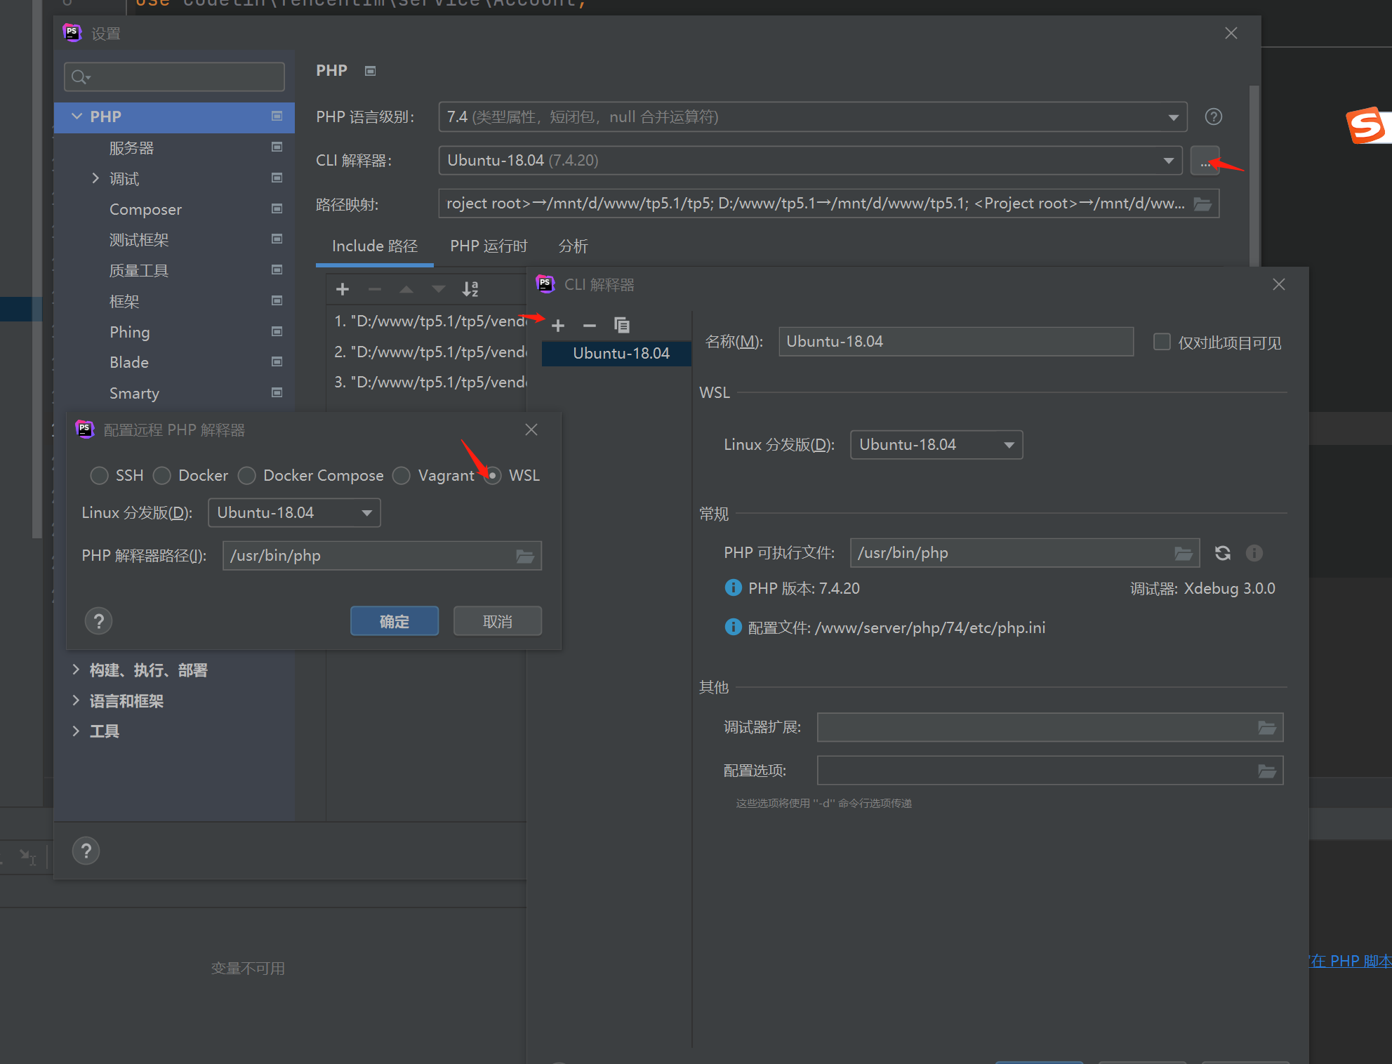This screenshot has height=1064, width=1392.
Task: Select the WSL radio option
Action: click(x=493, y=476)
